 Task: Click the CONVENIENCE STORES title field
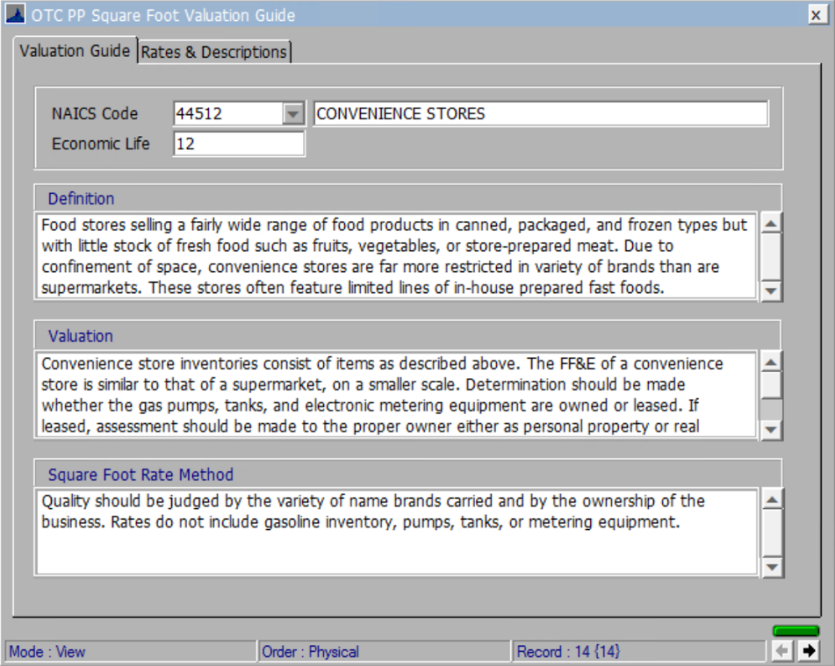(x=539, y=113)
